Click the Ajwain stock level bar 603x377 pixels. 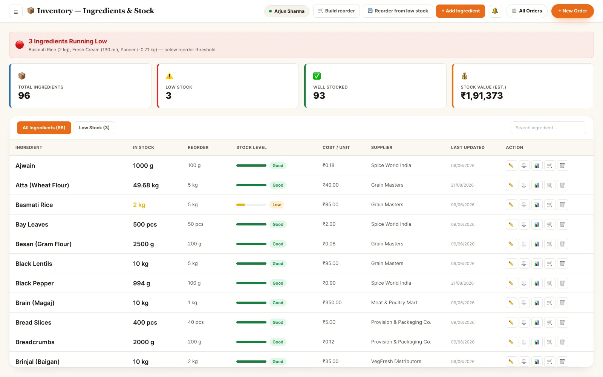point(251,166)
